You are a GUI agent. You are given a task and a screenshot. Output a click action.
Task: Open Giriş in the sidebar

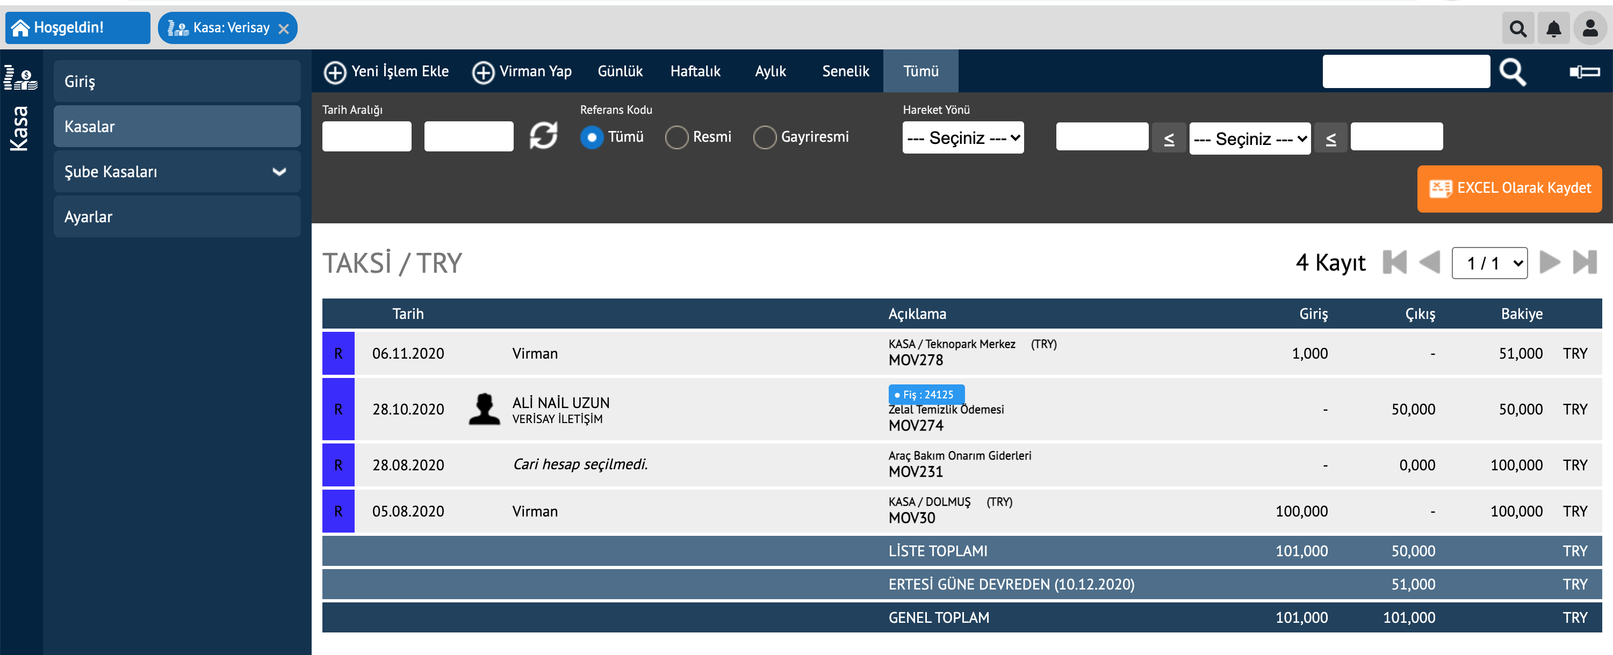[x=177, y=81]
